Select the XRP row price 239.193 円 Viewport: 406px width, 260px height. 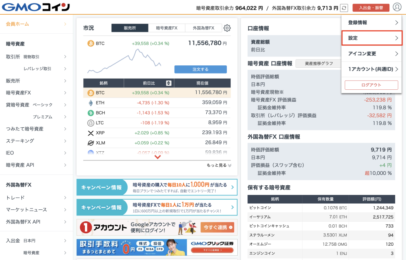pyautogui.click(x=214, y=133)
